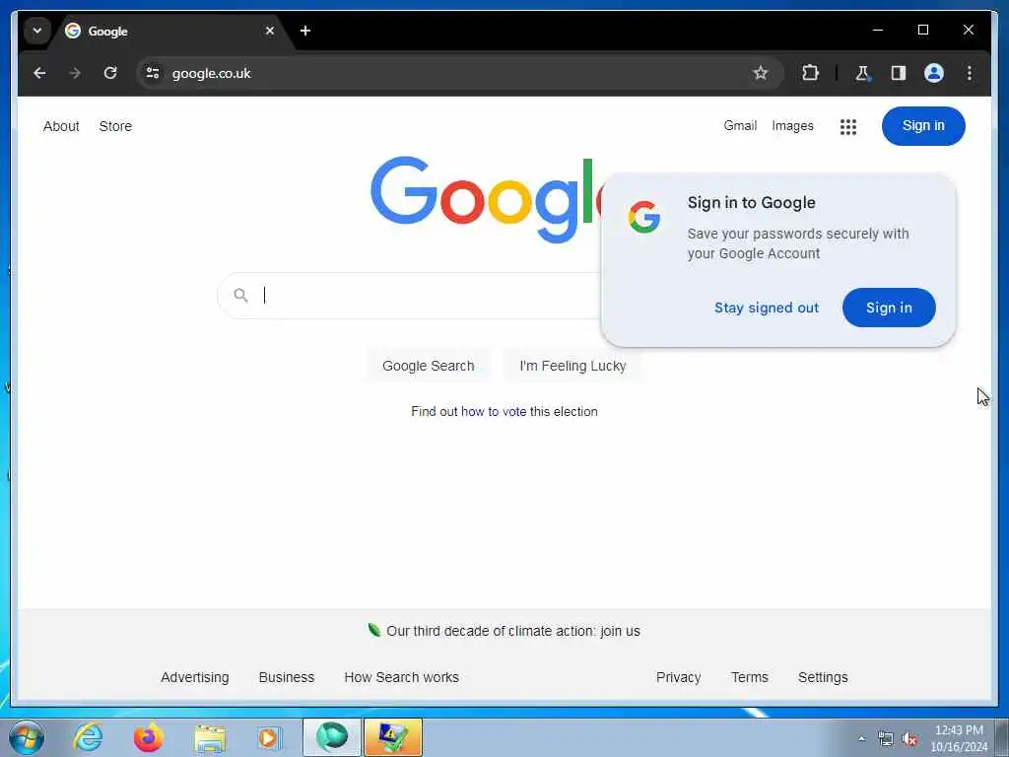This screenshot has height=757, width=1009.
Task: Open the Images link
Action: pos(792,126)
